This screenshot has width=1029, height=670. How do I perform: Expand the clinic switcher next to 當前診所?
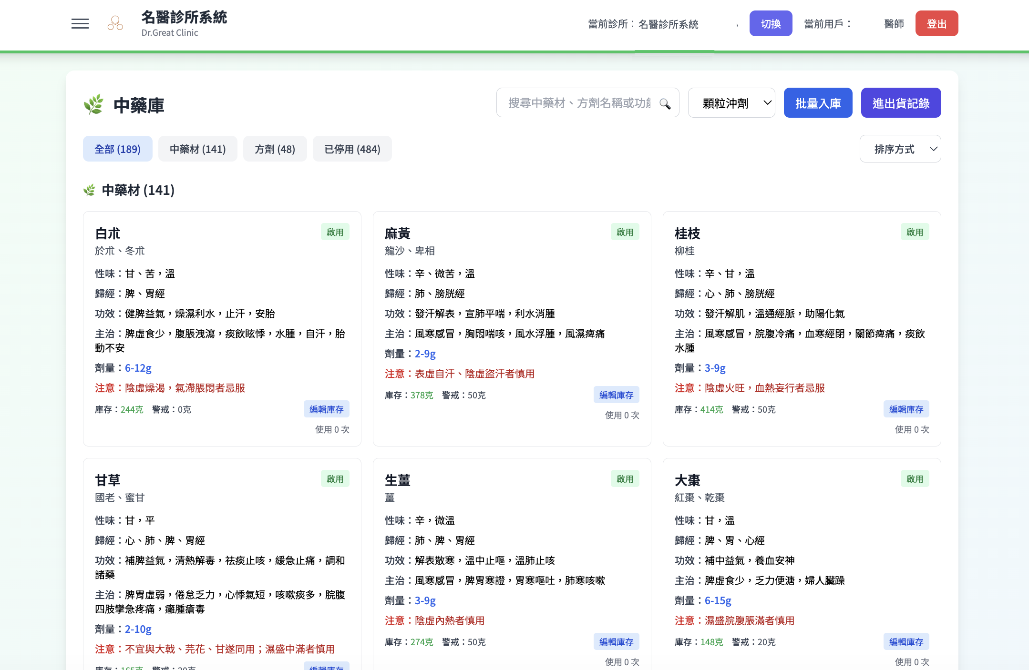737,23
